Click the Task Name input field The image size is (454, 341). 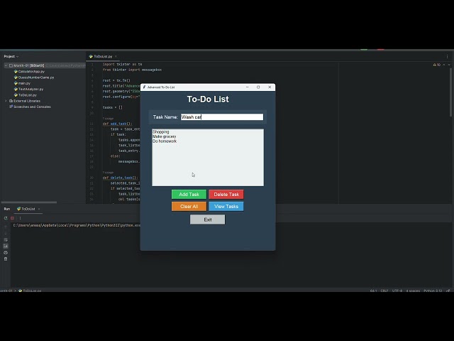[x=222, y=117]
